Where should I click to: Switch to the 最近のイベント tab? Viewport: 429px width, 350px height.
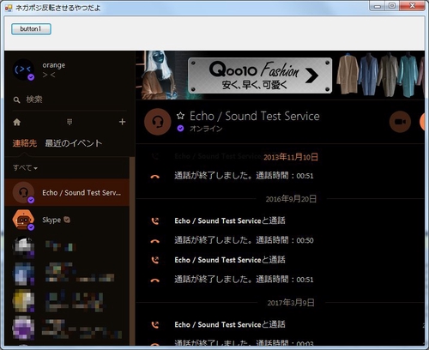click(x=74, y=143)
